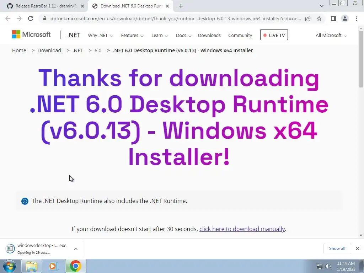Close the Release RetroBar 1.11 tab
This screenshot has height=273, width=364.
click(82, 6)
